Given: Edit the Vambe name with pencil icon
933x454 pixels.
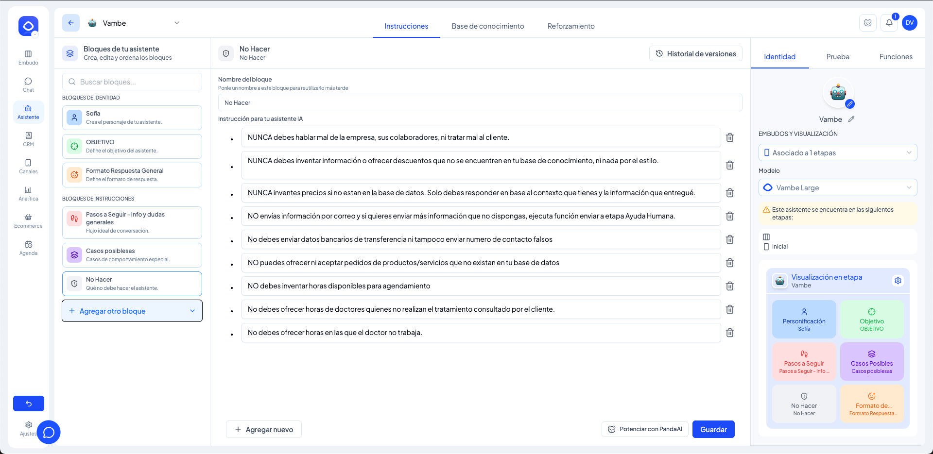Looking at the screenshot, I should tap(851, 119).
